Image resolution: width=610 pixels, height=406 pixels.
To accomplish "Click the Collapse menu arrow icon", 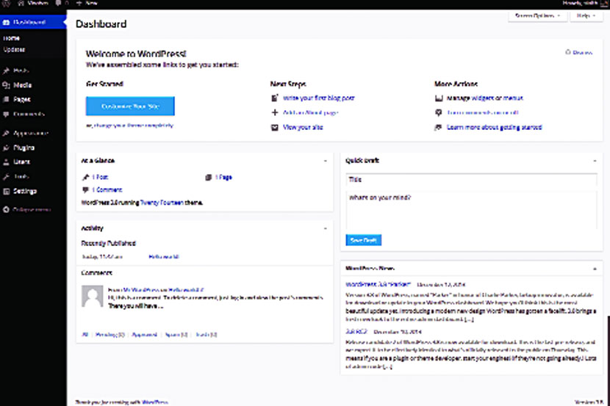I will 6,210.
